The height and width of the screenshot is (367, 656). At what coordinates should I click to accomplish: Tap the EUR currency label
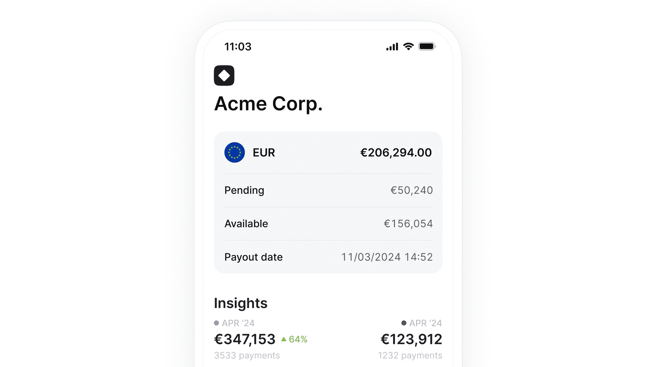point(264,153)
